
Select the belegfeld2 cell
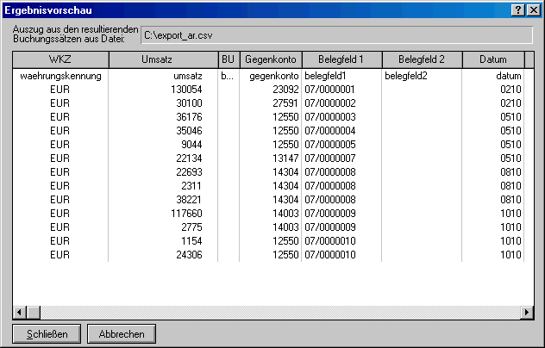(x=406, y=76)
